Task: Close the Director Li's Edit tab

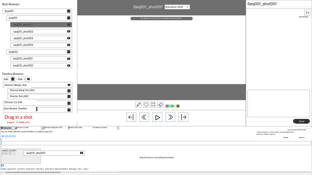Action: click(x=43, y=128)
